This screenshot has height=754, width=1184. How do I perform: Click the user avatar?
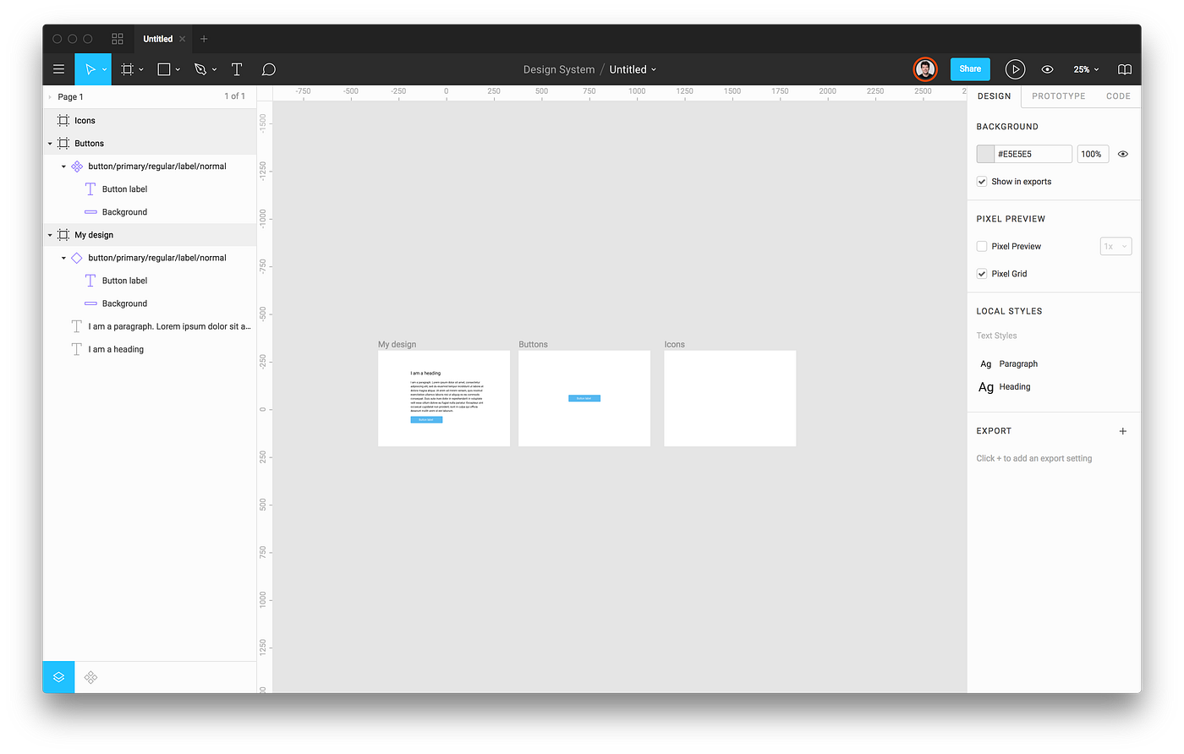925,69
